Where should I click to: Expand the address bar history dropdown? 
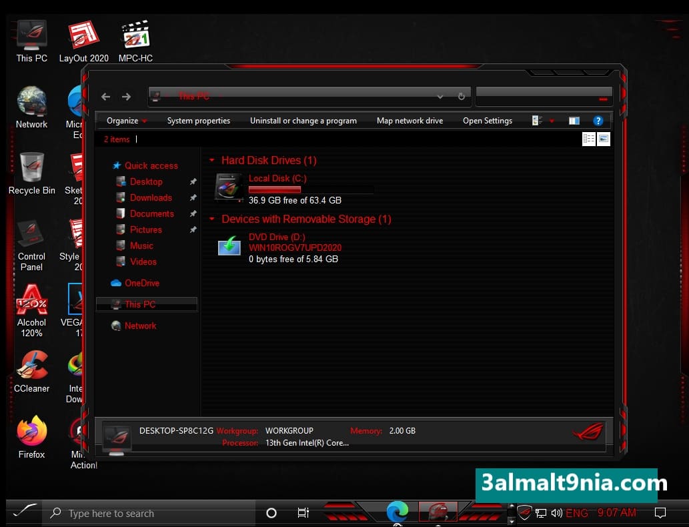tap(440, 97)
